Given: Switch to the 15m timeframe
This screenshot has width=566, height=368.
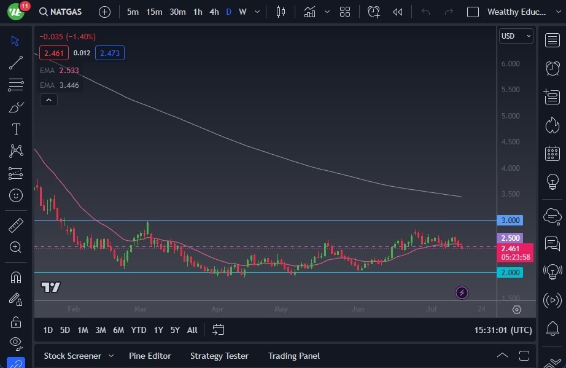Looking at the screenshot, I should [154, 12].
